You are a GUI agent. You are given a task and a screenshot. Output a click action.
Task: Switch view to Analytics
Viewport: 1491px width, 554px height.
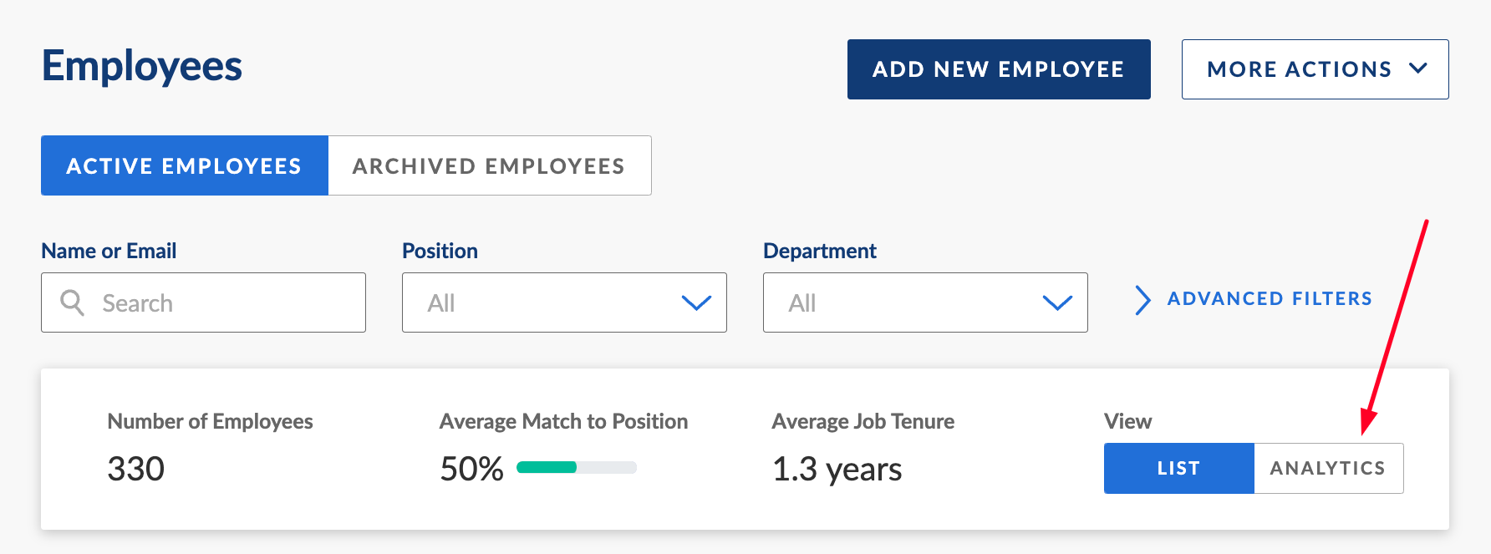[1327, 468]
